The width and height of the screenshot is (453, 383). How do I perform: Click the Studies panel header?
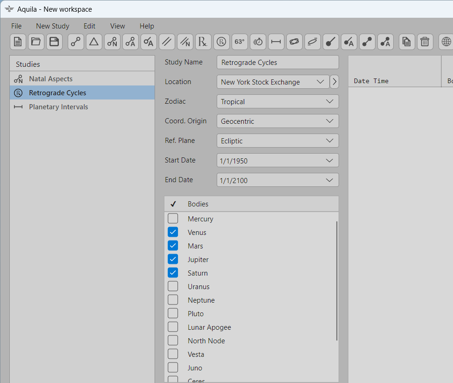[x=82, y=64]
